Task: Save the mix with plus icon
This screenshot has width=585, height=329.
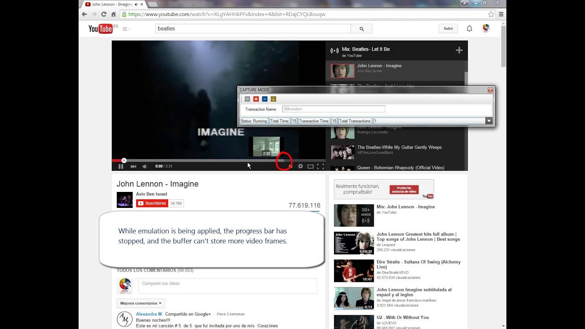Action: (459, 50)
